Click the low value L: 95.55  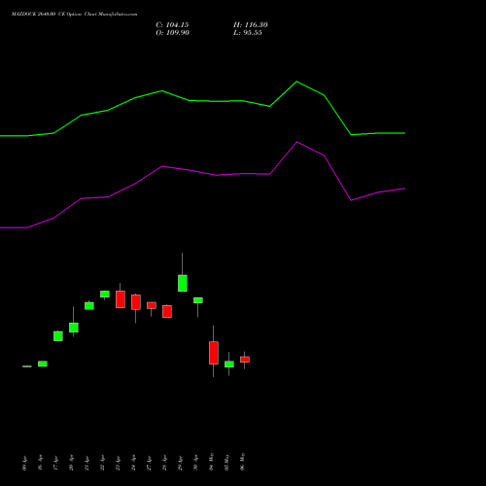click(x=248, y=33)
